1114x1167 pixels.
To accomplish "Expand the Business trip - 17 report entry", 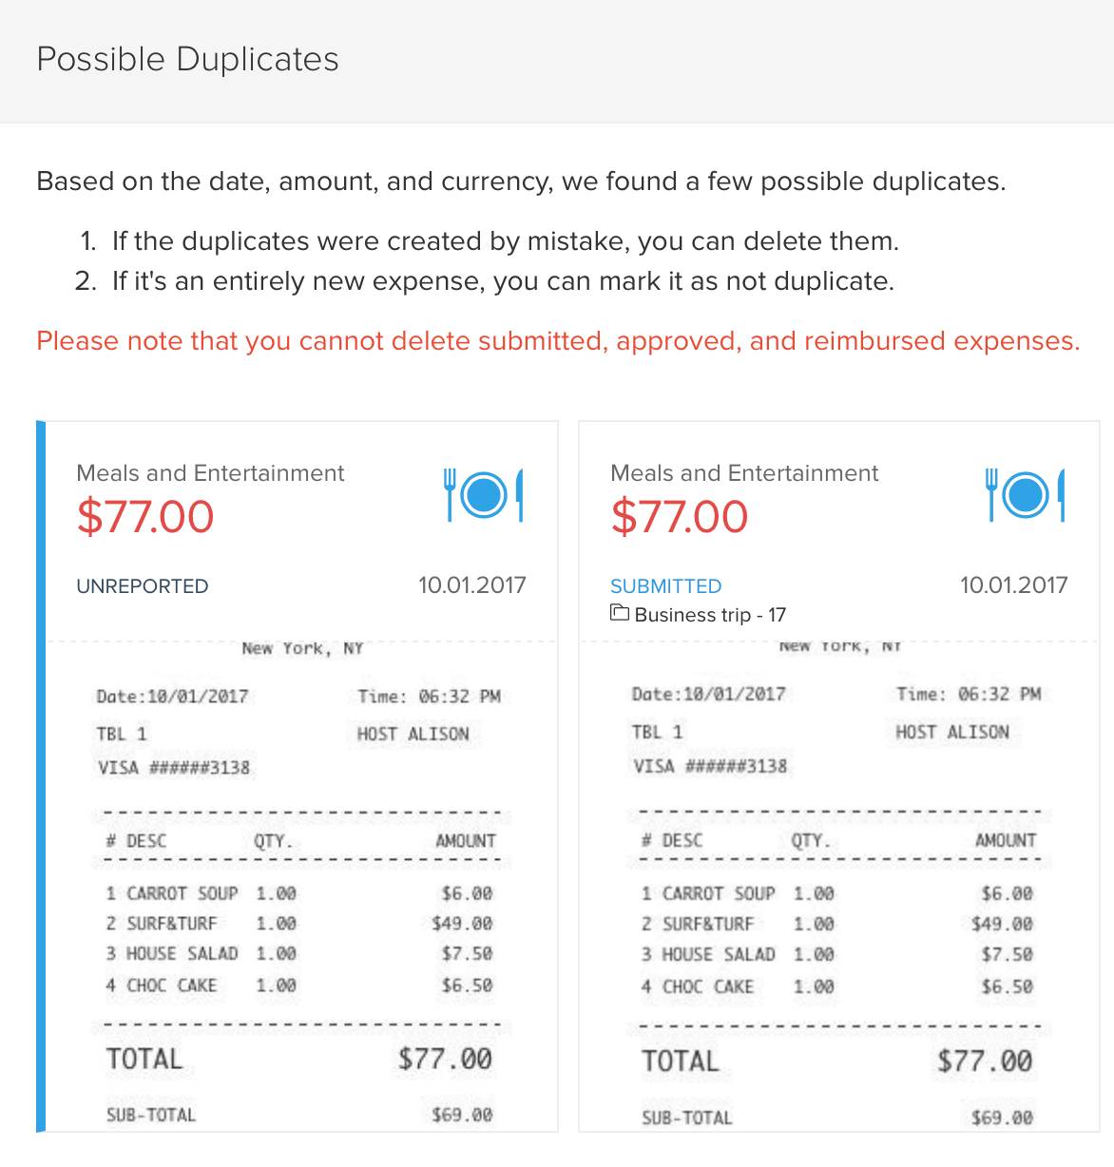I will [x=708, y=614].
